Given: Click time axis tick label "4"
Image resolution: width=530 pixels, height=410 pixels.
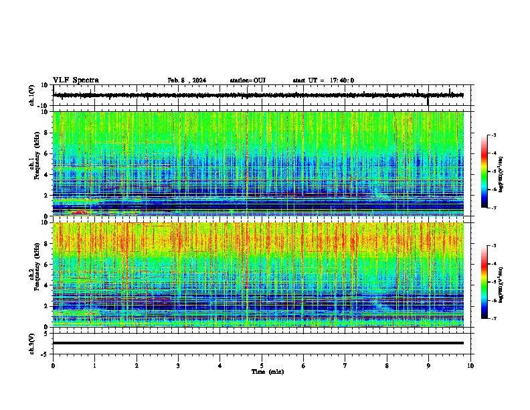Looking at the screenshot, I should click(220, 366).
